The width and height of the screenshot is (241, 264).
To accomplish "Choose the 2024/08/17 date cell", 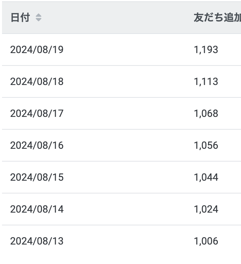I will point(37,114).
